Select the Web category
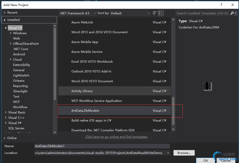Viewport: 239px width, 163px height. pyautogui.click(x=16, y=38)
